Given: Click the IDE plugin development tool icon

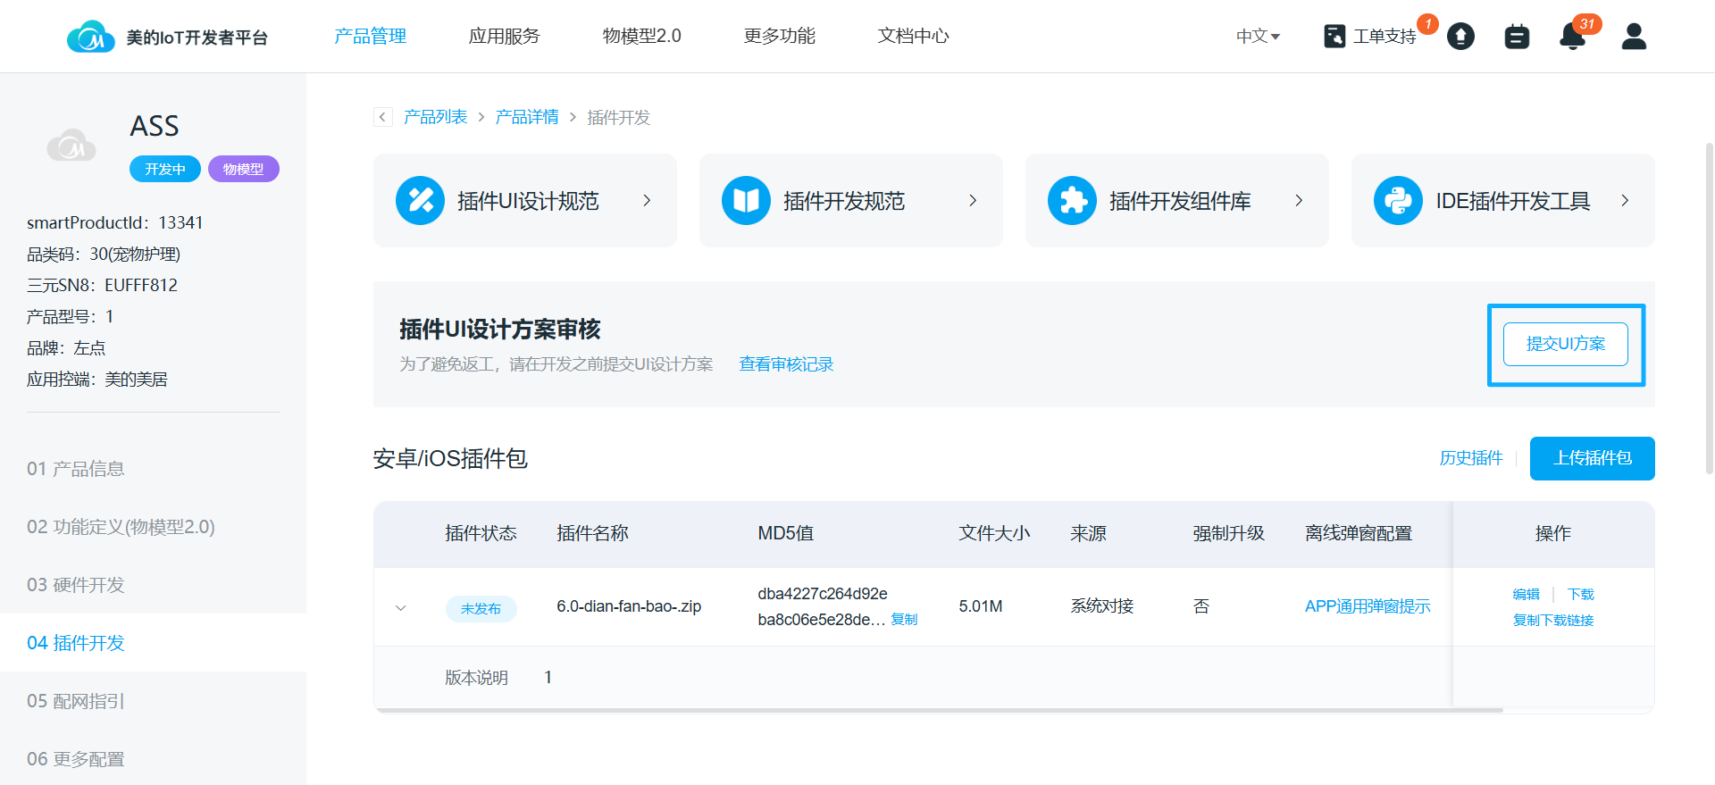Looking at the screenshot, I should click(1398, 201).
